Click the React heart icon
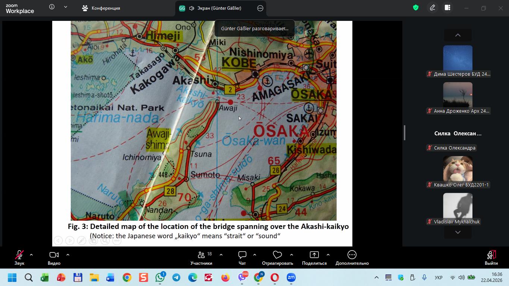 277,257
